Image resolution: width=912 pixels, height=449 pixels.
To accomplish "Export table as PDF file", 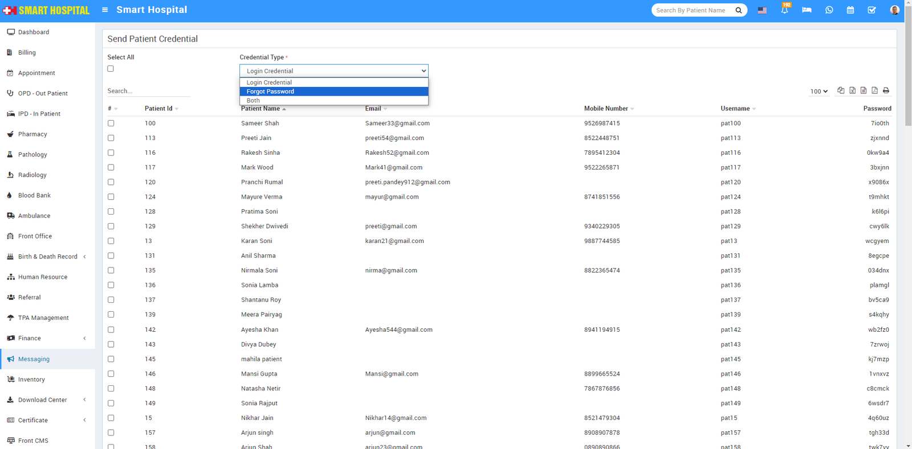I will (874, 90).
